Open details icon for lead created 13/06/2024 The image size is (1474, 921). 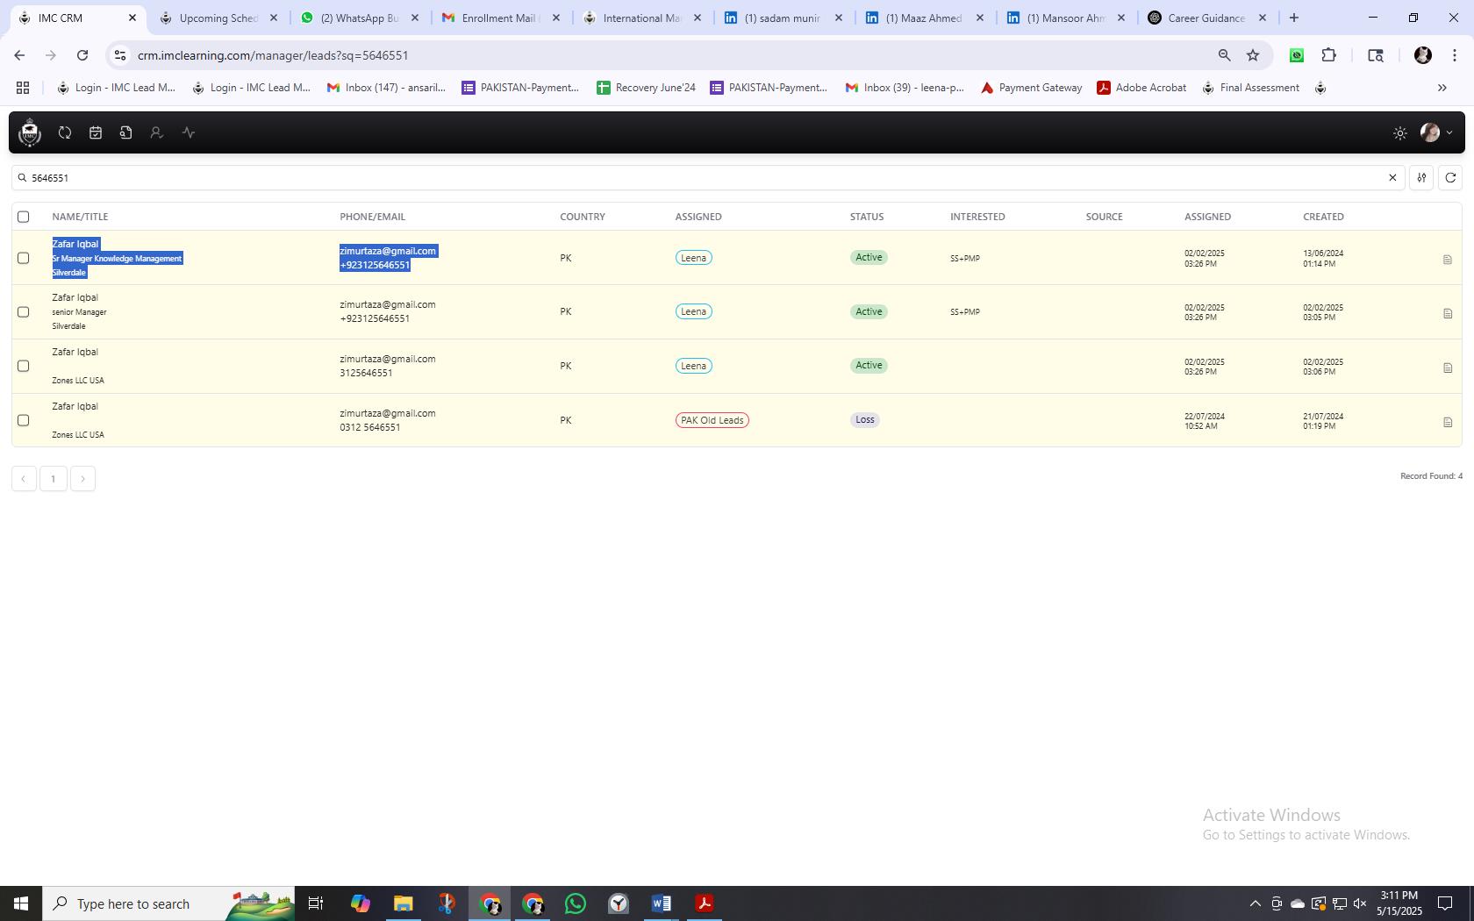1448,260
